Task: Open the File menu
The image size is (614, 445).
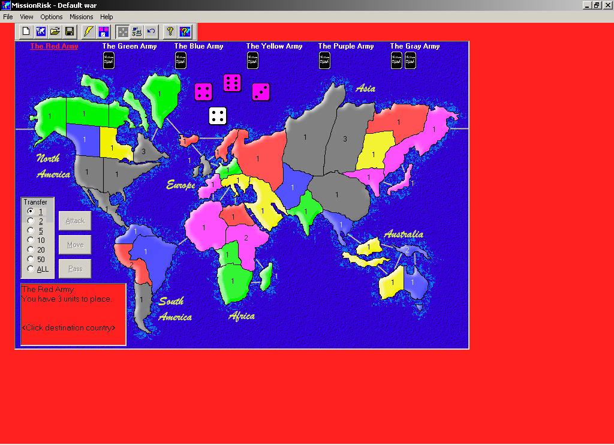Action: tap(8, 17)
